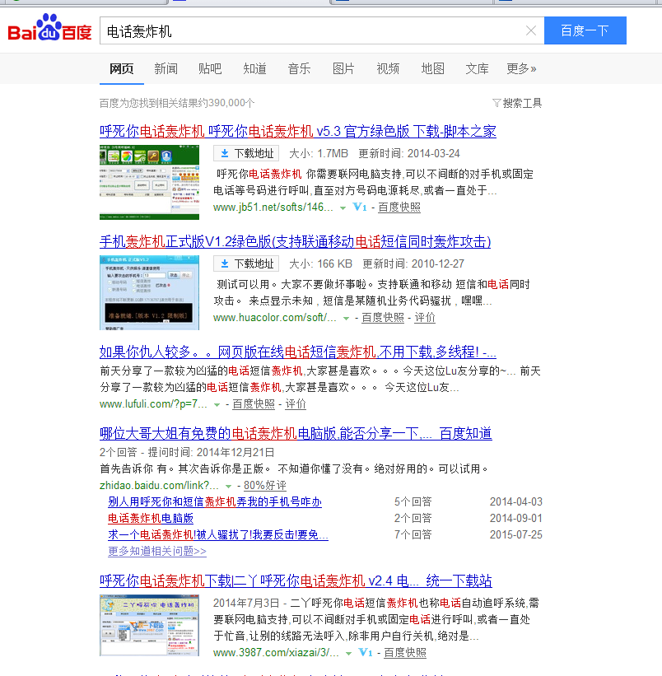
Task: Expand the arrow next to www.jb51.net URL
Action: (x=343, y=207)
